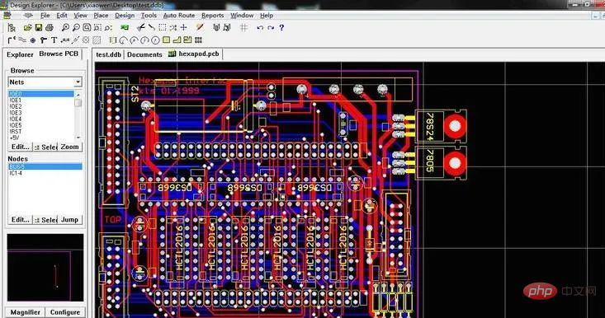Open the Documents tab

click(x=144, y=54)
